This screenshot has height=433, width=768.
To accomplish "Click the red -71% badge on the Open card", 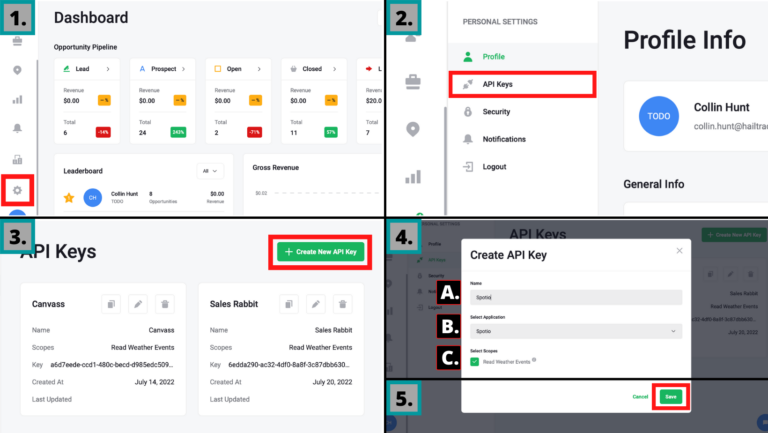I will 254,132.
